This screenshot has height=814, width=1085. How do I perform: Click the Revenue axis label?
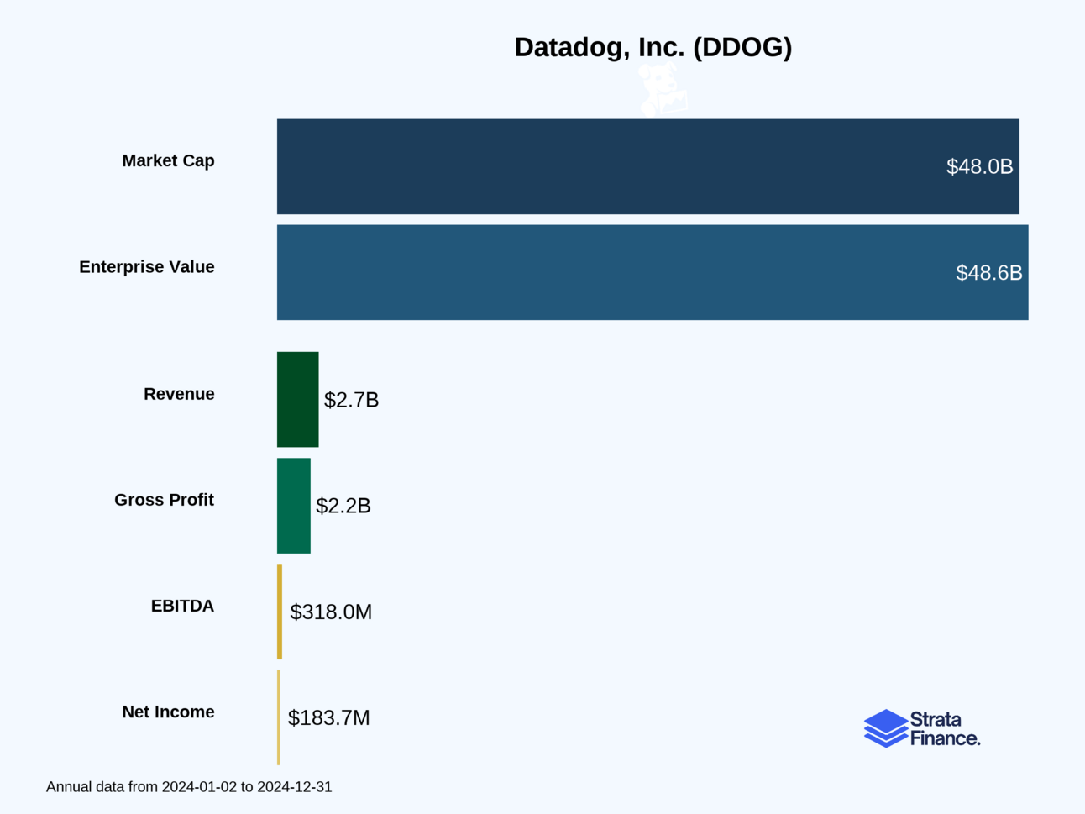pos(179,394)
